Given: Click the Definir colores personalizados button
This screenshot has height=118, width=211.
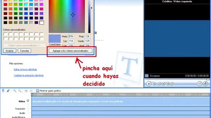Looking at the screenshot, I should pyautogui.click(x=24, y=46).
